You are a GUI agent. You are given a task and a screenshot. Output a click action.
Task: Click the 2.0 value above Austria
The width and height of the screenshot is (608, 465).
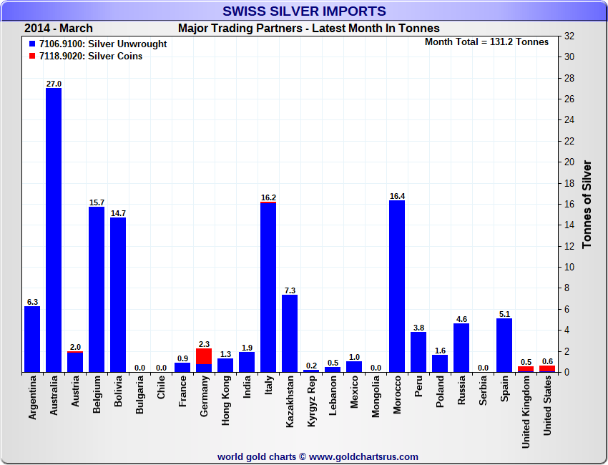(x=75, y=347)
